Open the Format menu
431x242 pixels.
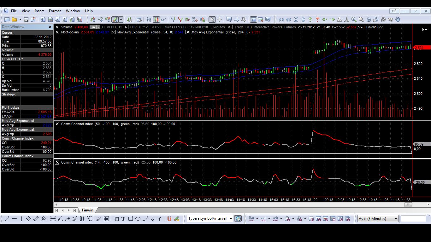55,11
